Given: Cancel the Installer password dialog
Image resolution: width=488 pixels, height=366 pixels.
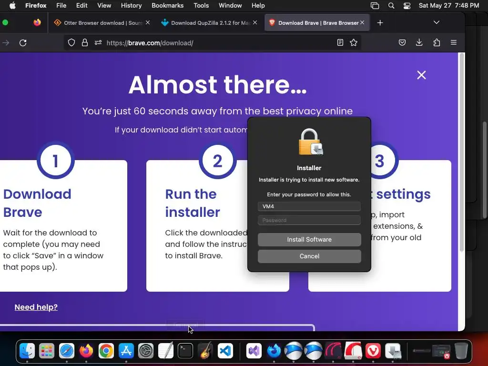Looking at the screenshot, I should pyautogui.click(x=309, y=256).
